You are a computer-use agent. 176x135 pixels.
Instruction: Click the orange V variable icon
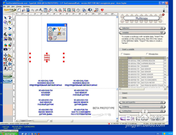pos(59,29)
